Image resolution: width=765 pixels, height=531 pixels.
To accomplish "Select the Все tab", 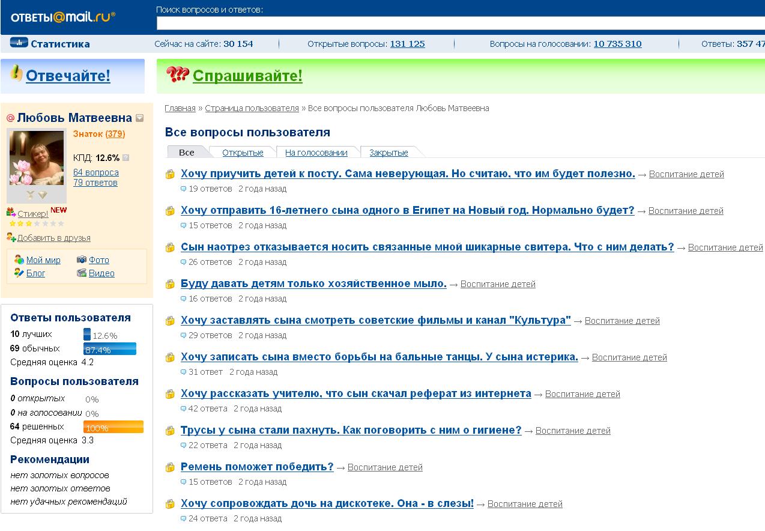I will 187,152.
